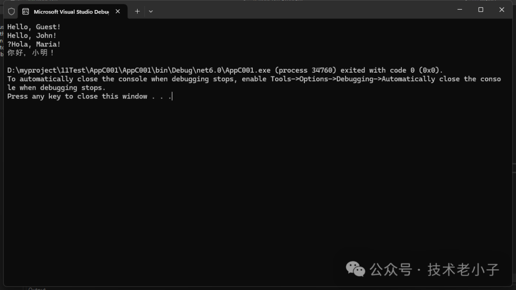Viewport: 516px width, 290px height.
Task: Click the "Hello, Guest!" output line
Action: coord(34,27)
